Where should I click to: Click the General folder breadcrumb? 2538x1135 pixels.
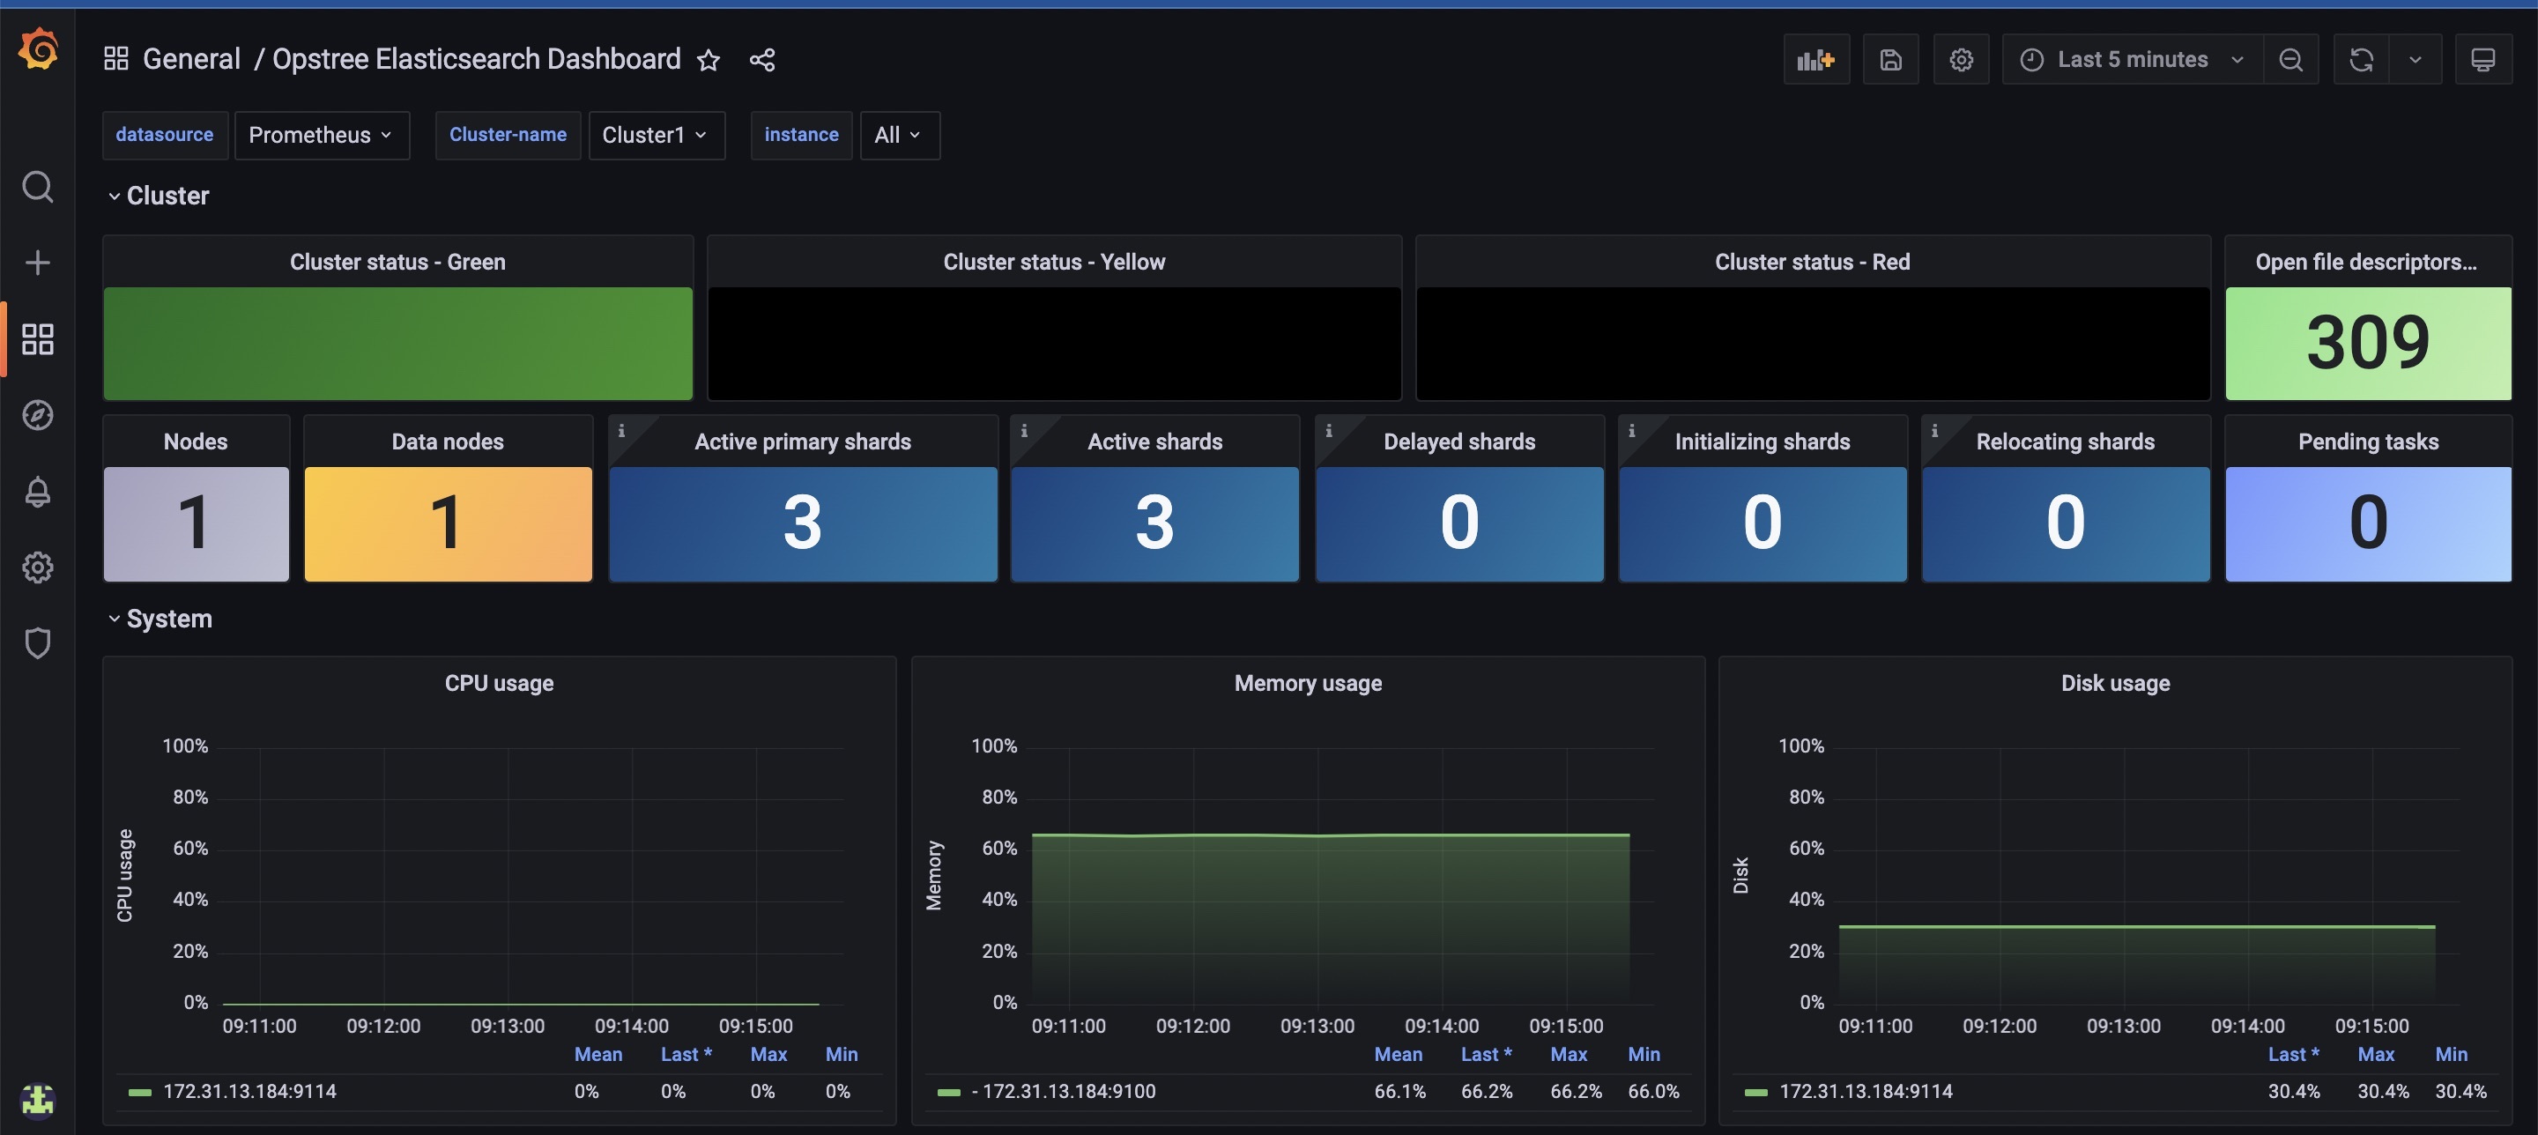pyautogui.click(x=191, y=59)
